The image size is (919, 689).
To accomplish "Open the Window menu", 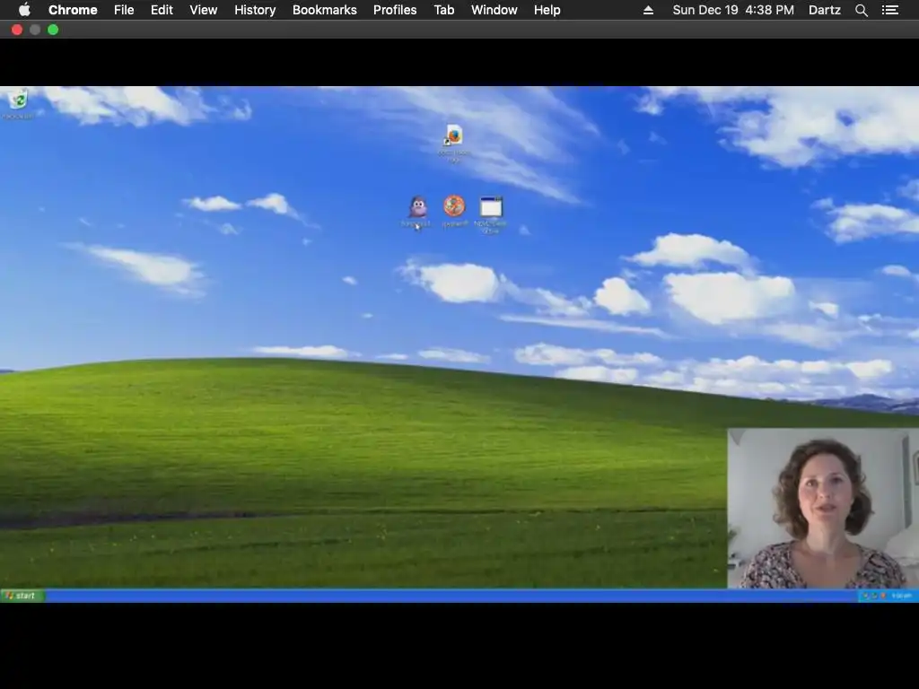I will 495,10.
